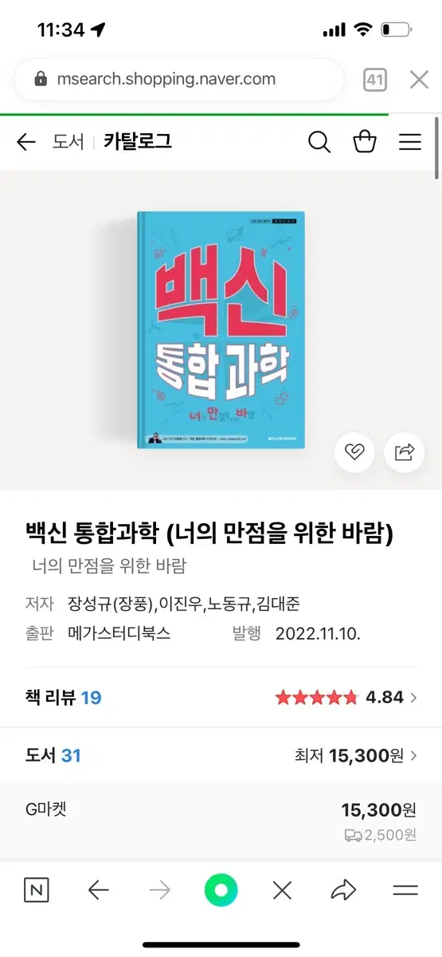Open the shopping basket icon

click(365, 142)
